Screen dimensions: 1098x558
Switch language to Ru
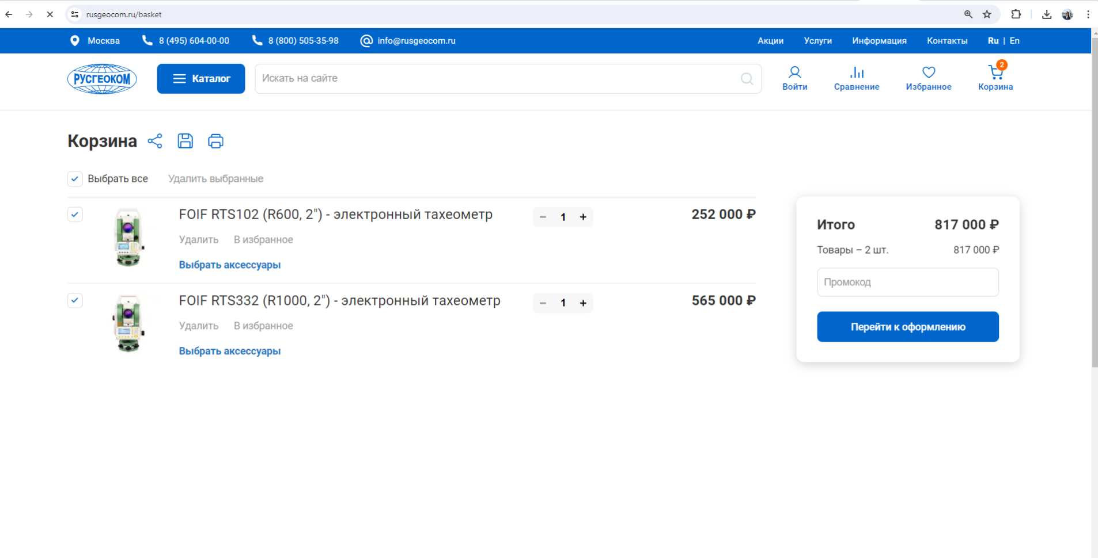coord(993,41)
